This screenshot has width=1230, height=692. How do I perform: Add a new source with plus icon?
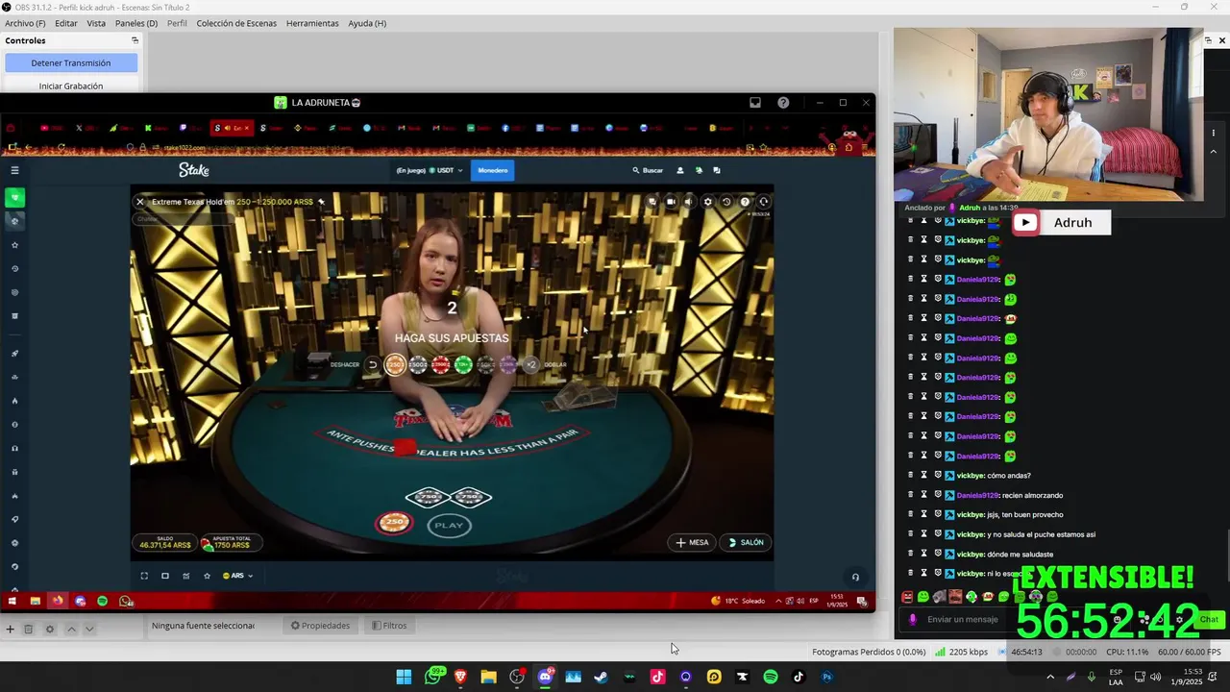click(x=10, y=630)
